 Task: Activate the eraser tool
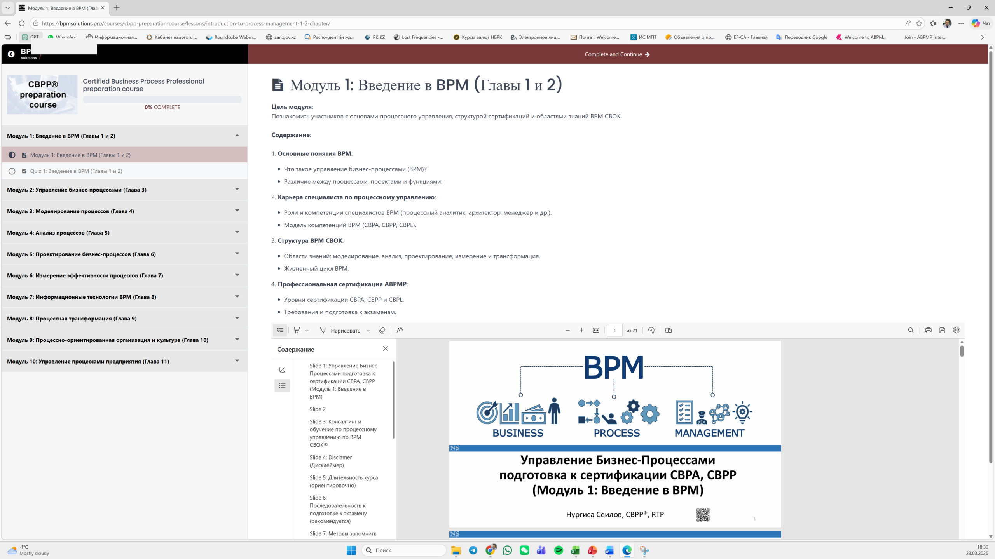point(382,330)
